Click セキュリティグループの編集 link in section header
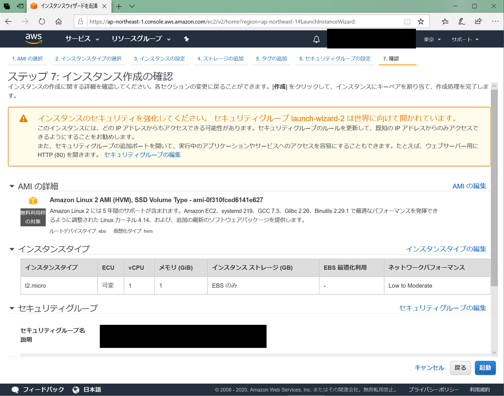This screenshot has width=504, height=396. [443, 308]
